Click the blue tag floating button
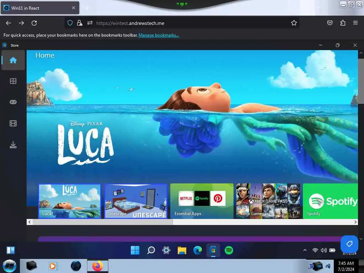The width and height of the screenshot is (364, 273). (x=349, y=244)
